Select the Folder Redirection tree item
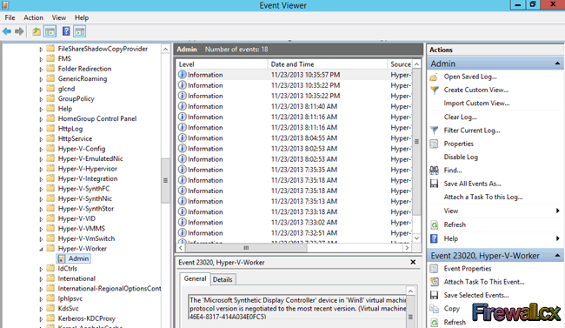Image resolution: width=565 pixels, height=328 pixels. click(84, 69)
